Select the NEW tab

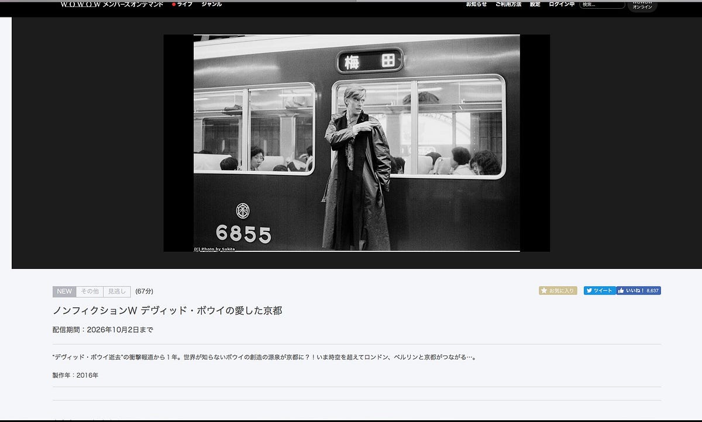(x=64, y=292)
